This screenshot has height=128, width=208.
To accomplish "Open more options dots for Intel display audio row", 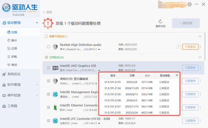I will [x=200, y=81].
